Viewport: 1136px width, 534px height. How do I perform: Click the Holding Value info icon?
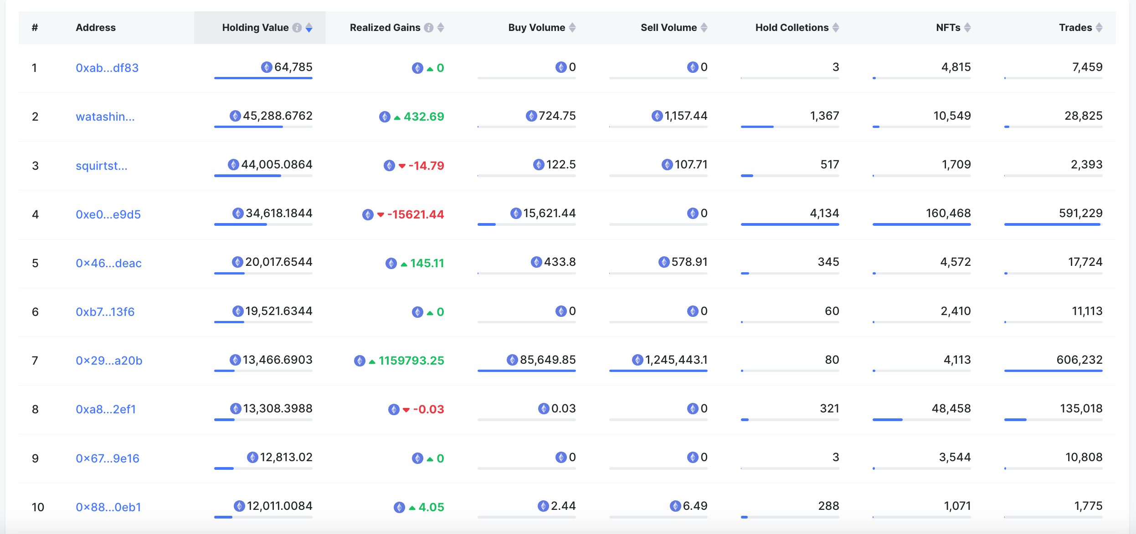(x=297, y=28)
